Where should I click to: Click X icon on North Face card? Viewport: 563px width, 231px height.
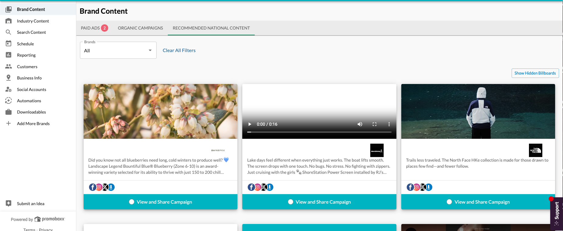[423, 187]
